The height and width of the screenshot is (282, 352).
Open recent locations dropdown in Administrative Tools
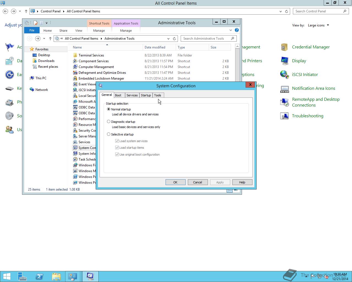(x=44, y=39)
